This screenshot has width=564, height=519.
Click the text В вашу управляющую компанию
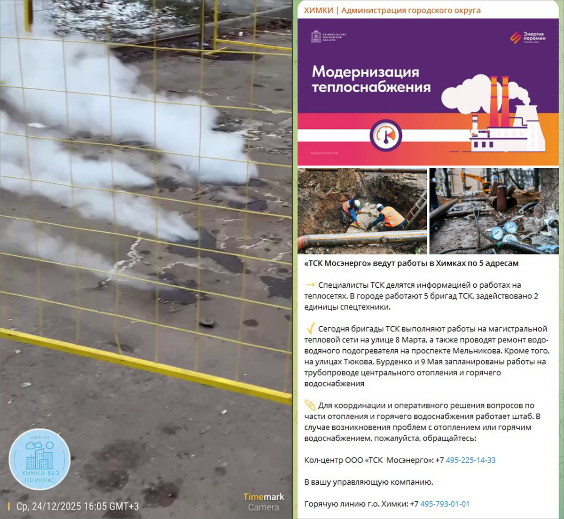pyautogui.click(x=368, y=482)
